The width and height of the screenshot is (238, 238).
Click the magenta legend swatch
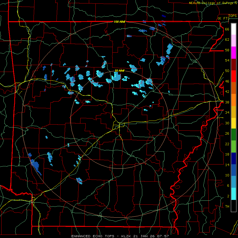[x=234, y=53]
